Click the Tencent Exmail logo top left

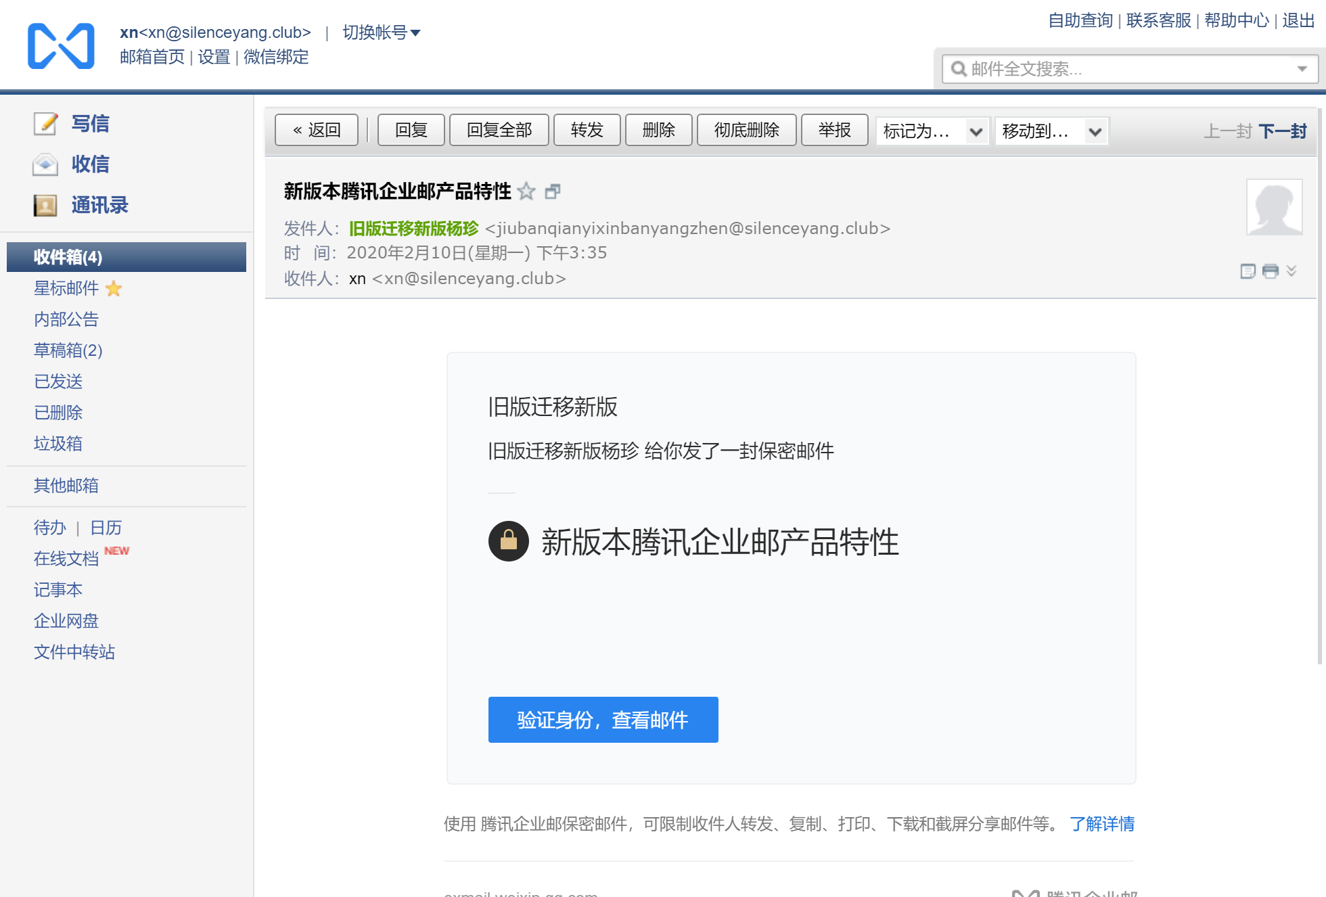point(60,45)
